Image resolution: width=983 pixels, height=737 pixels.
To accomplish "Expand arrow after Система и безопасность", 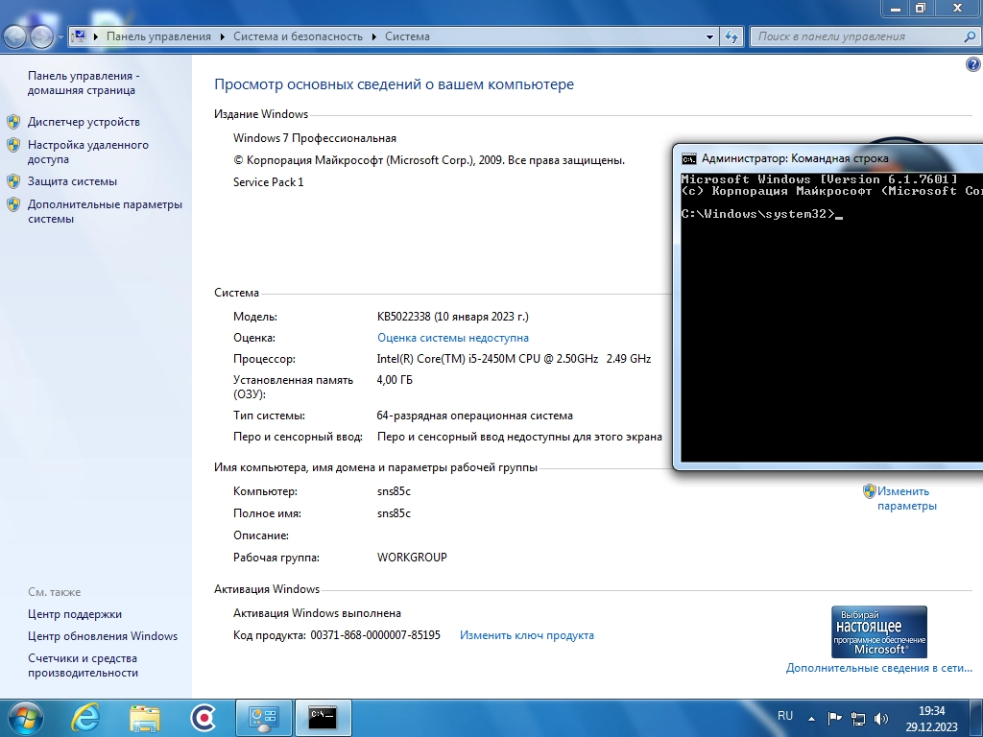I will pos(374,36).
